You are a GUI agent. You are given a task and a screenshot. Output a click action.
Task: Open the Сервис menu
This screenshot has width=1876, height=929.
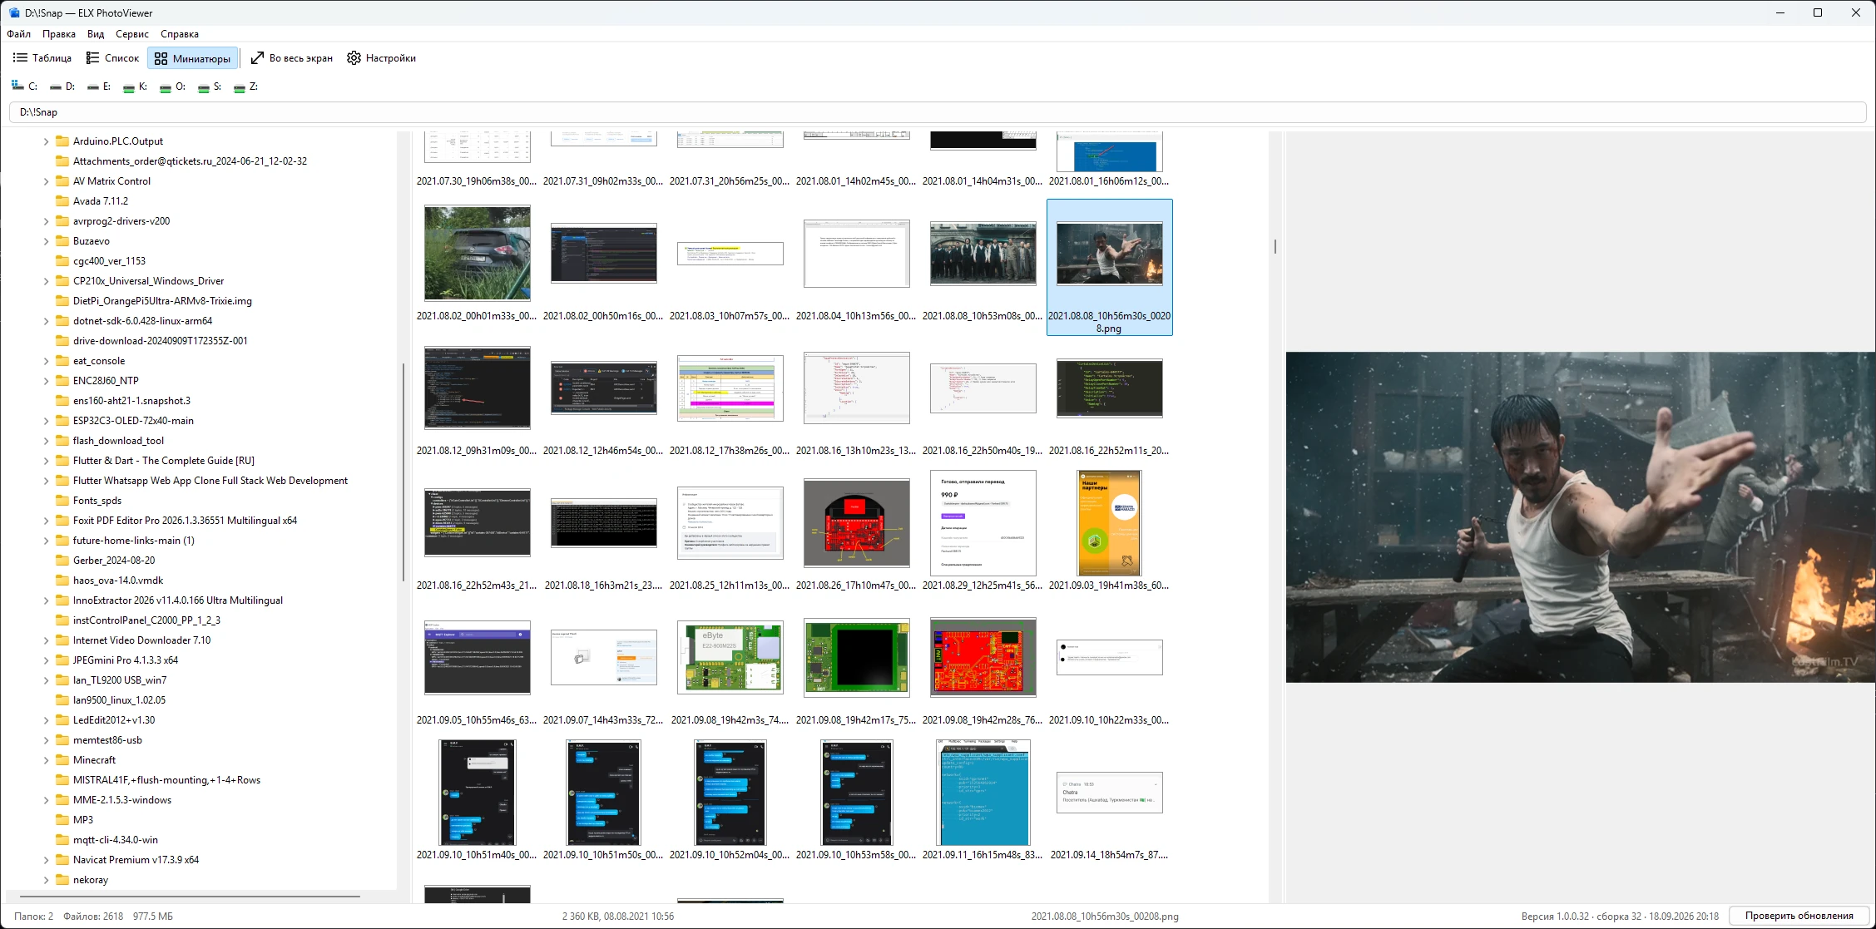132,34
